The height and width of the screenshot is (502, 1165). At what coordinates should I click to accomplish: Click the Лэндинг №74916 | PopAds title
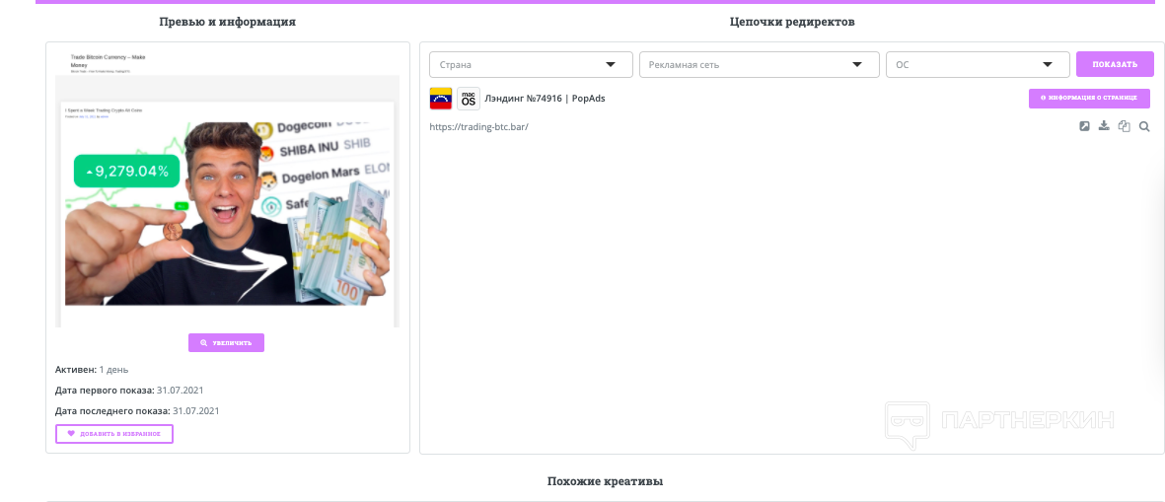coord(545,98)
